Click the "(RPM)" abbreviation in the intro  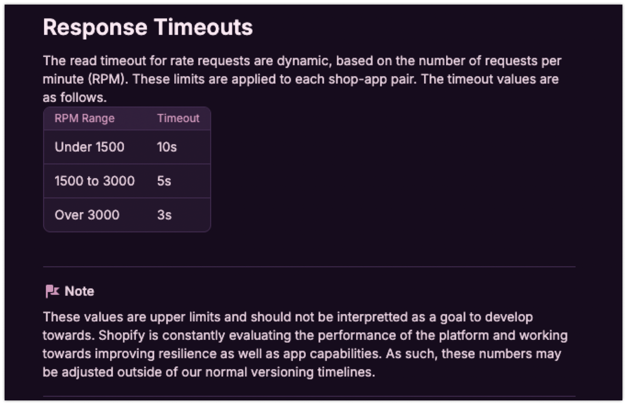pos(107,79)
